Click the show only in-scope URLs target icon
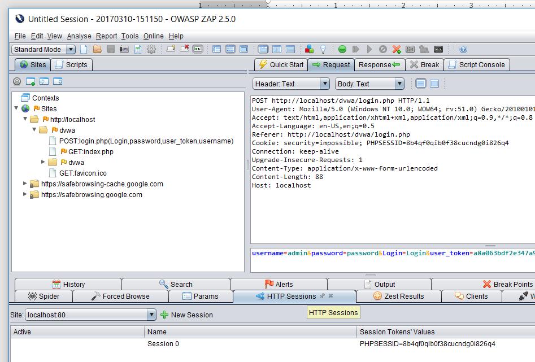This screenshot has height=362, width=535. tap(17, 81)
